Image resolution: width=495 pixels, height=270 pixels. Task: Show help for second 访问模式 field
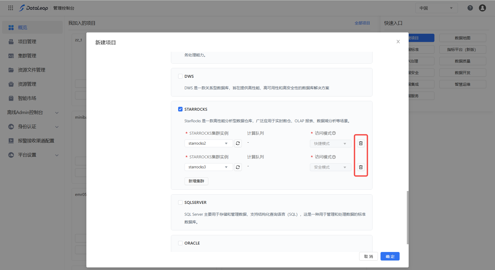coord(334,157)
